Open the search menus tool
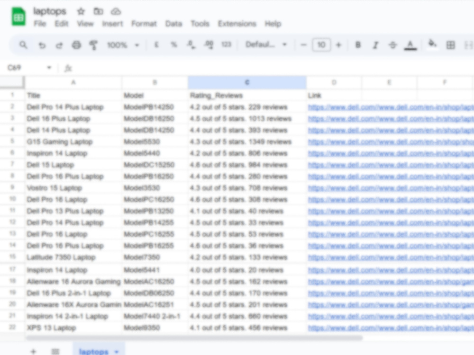Image resolution: width=474 pixels, height=355 pixels. pos(23,45)
